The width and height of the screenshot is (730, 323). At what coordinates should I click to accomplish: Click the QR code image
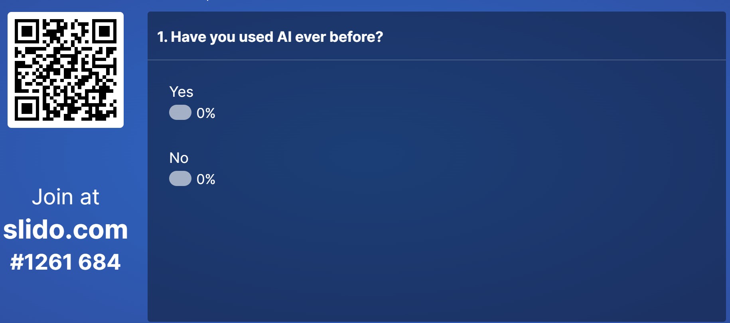66,70
